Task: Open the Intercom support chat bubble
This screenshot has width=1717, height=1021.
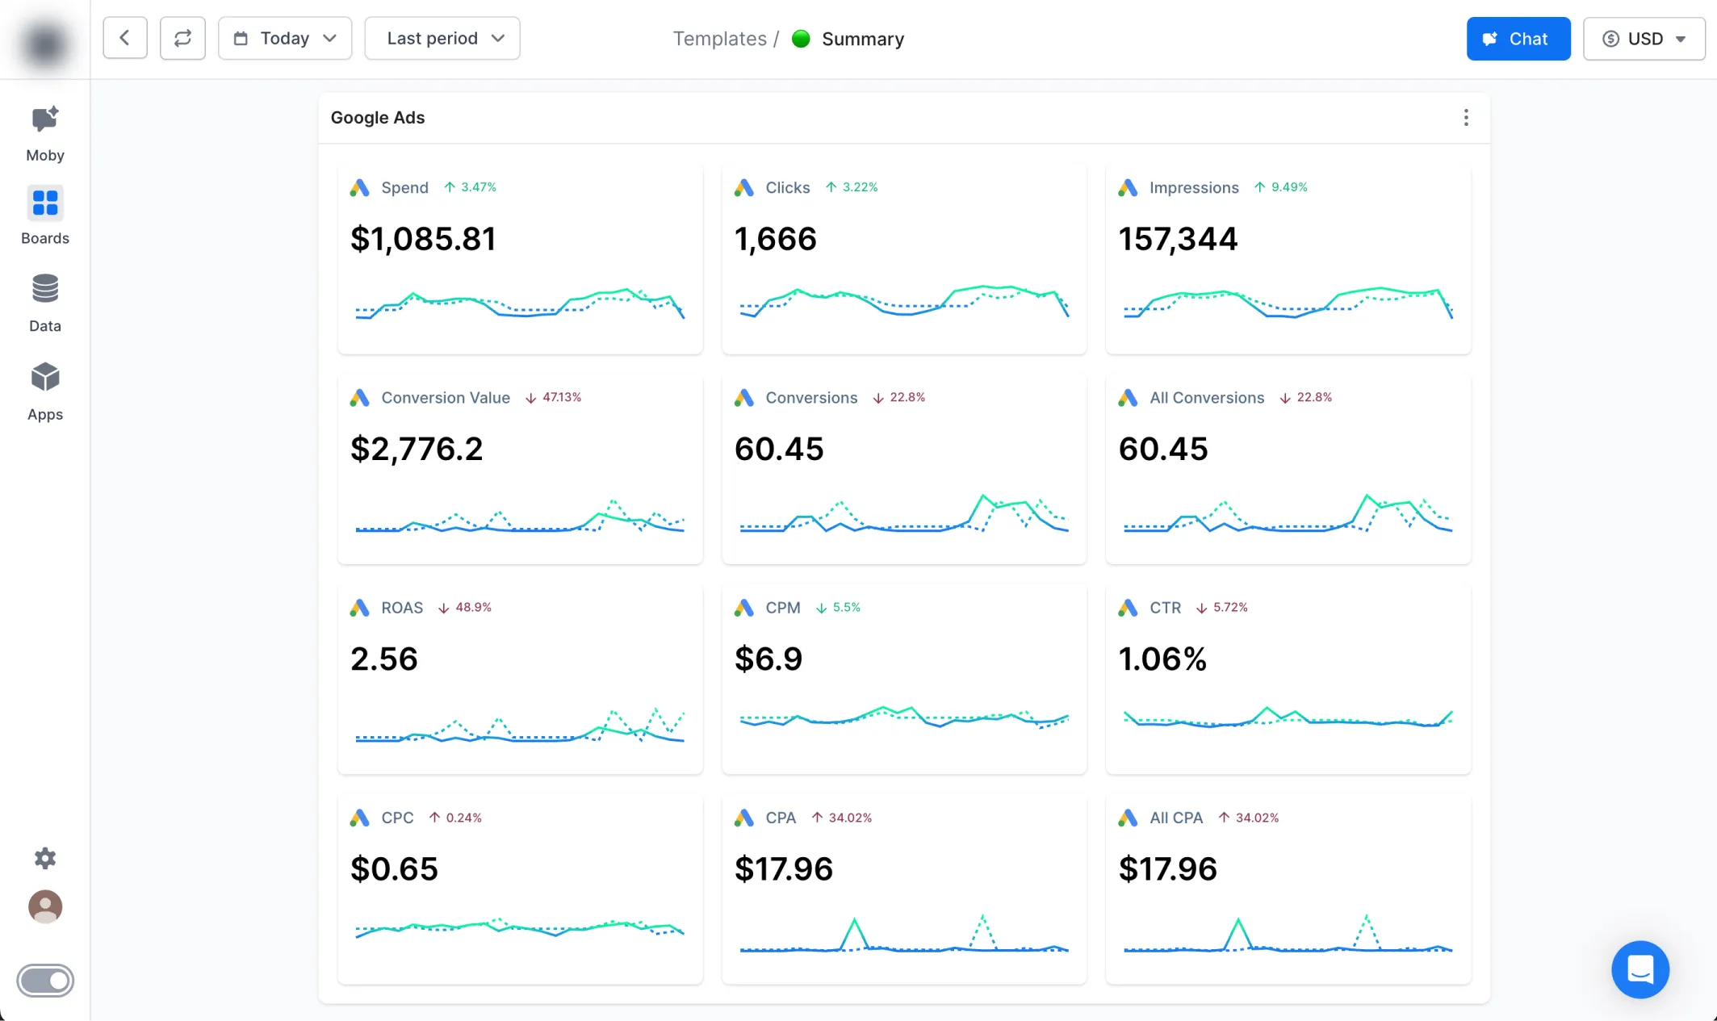Action: (x=1640, y=969)
